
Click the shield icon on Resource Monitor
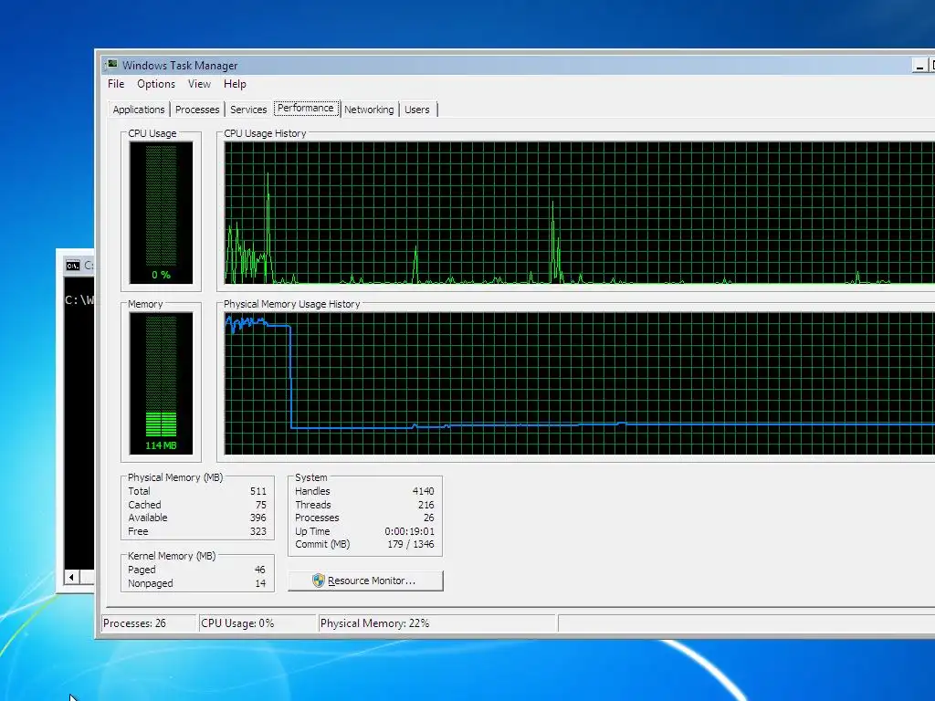[x=319, y=581]
